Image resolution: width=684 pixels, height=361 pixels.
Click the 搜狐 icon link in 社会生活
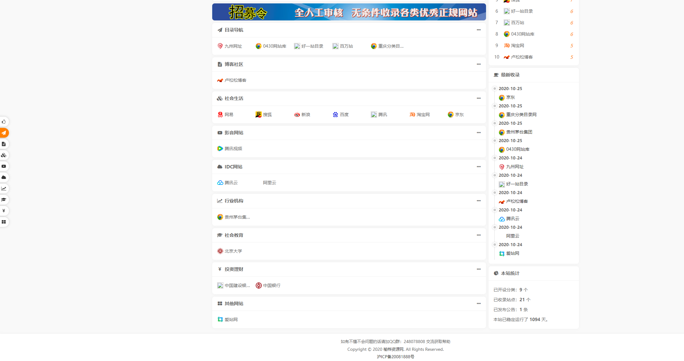click(264, 115)
